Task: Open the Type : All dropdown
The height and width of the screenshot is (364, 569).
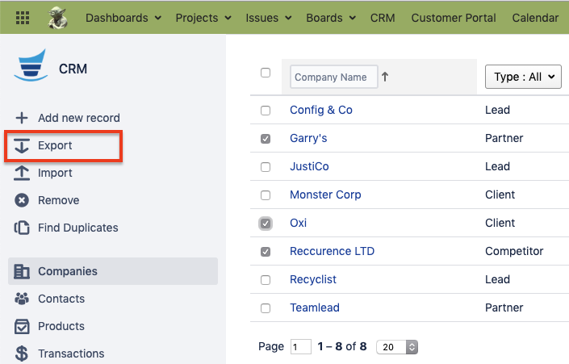Action: point(522,77)
